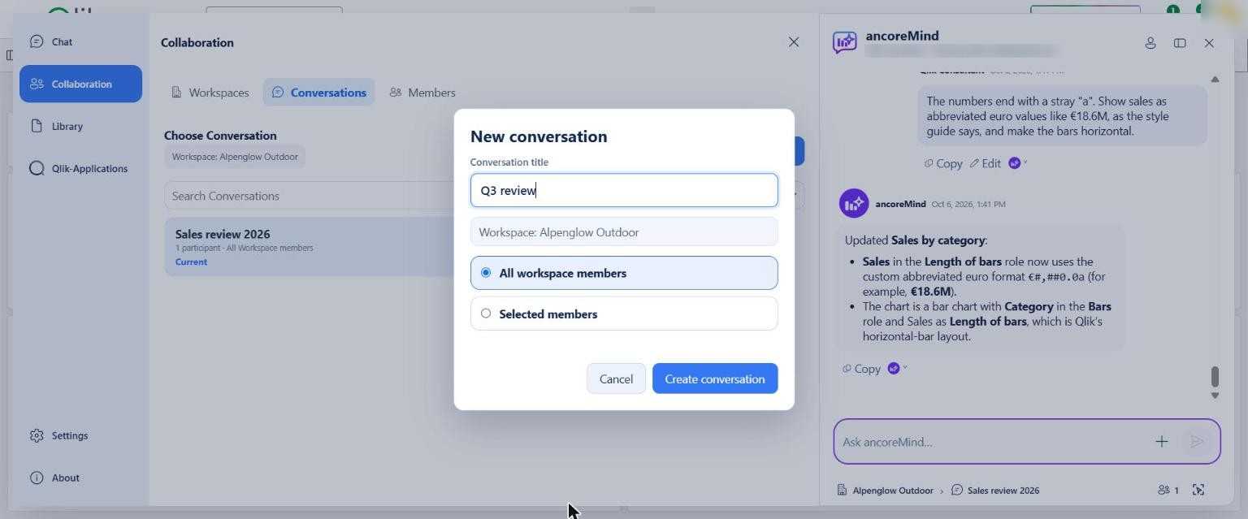Click the chat scrollbar up arrow
1248x519 pixels.
click(x=1215, y=79)
